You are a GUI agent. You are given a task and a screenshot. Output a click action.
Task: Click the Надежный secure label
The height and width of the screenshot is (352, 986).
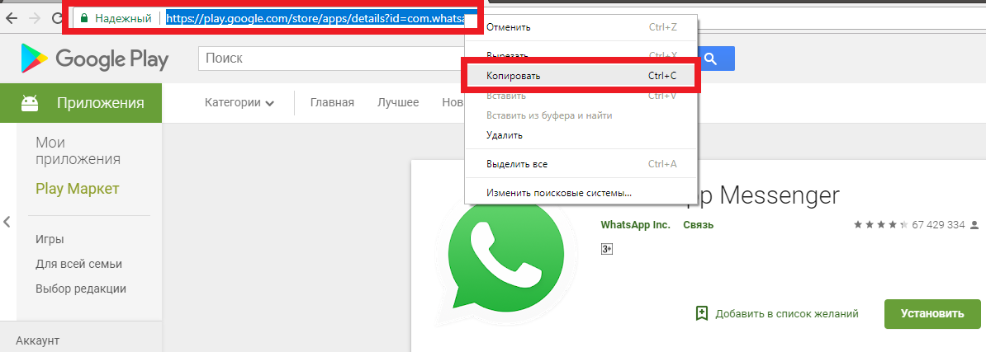click(125, 18)
